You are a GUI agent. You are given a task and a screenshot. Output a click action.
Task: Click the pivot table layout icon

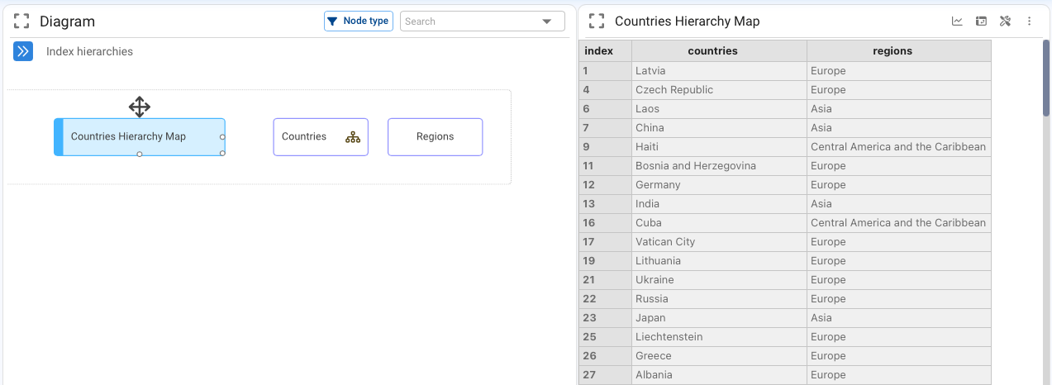[x=981, y=21]
